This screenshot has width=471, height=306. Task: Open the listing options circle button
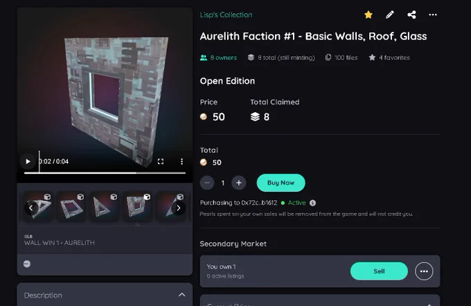tap(424, 271)
